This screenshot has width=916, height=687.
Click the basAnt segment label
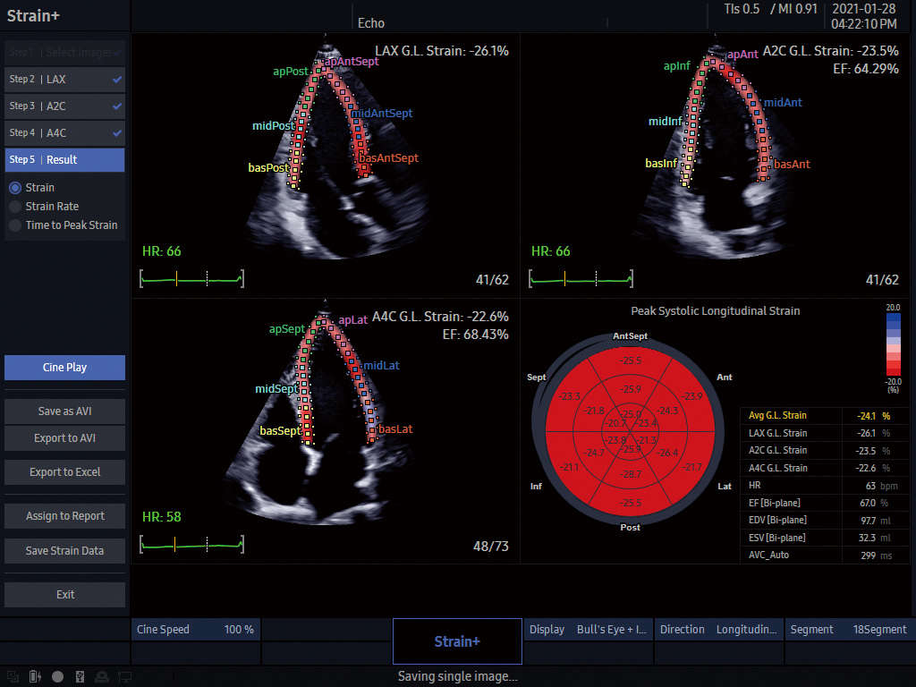[793, 165]
